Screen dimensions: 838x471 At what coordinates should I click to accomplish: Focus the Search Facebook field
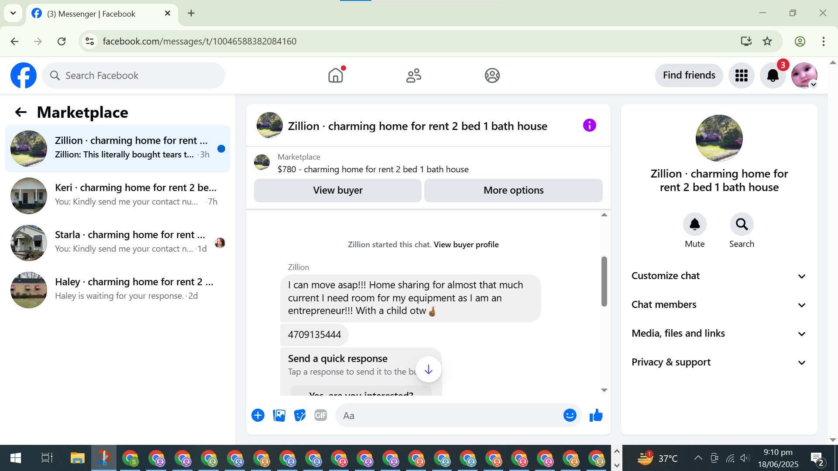[134, 75]
